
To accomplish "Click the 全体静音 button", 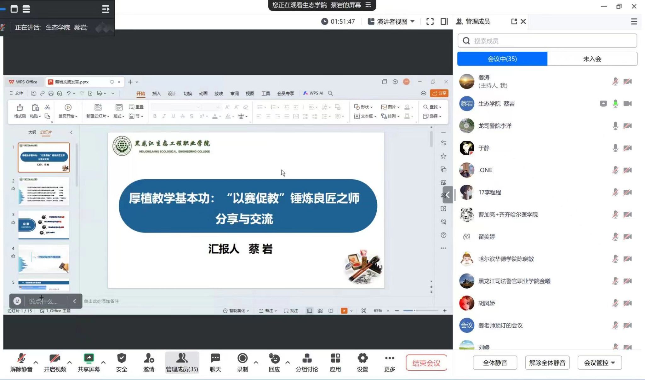I will pos(495,363).
